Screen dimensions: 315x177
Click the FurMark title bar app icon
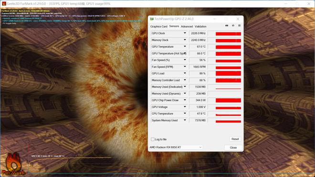(x=4, y=4)
